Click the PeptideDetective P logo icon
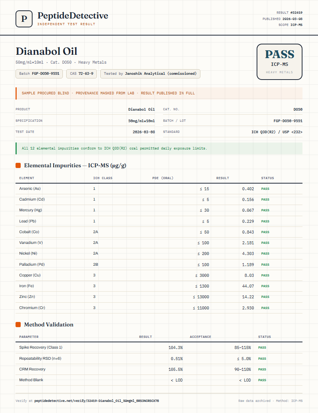Screen dimensions: 318x413 (24, 19)
